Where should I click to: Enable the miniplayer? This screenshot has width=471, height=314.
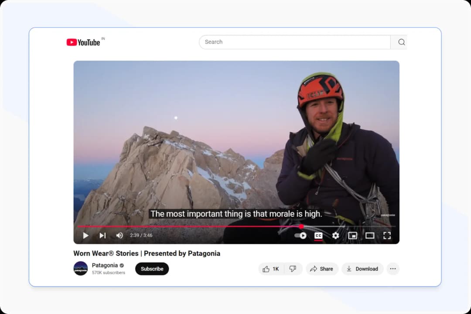353,235
